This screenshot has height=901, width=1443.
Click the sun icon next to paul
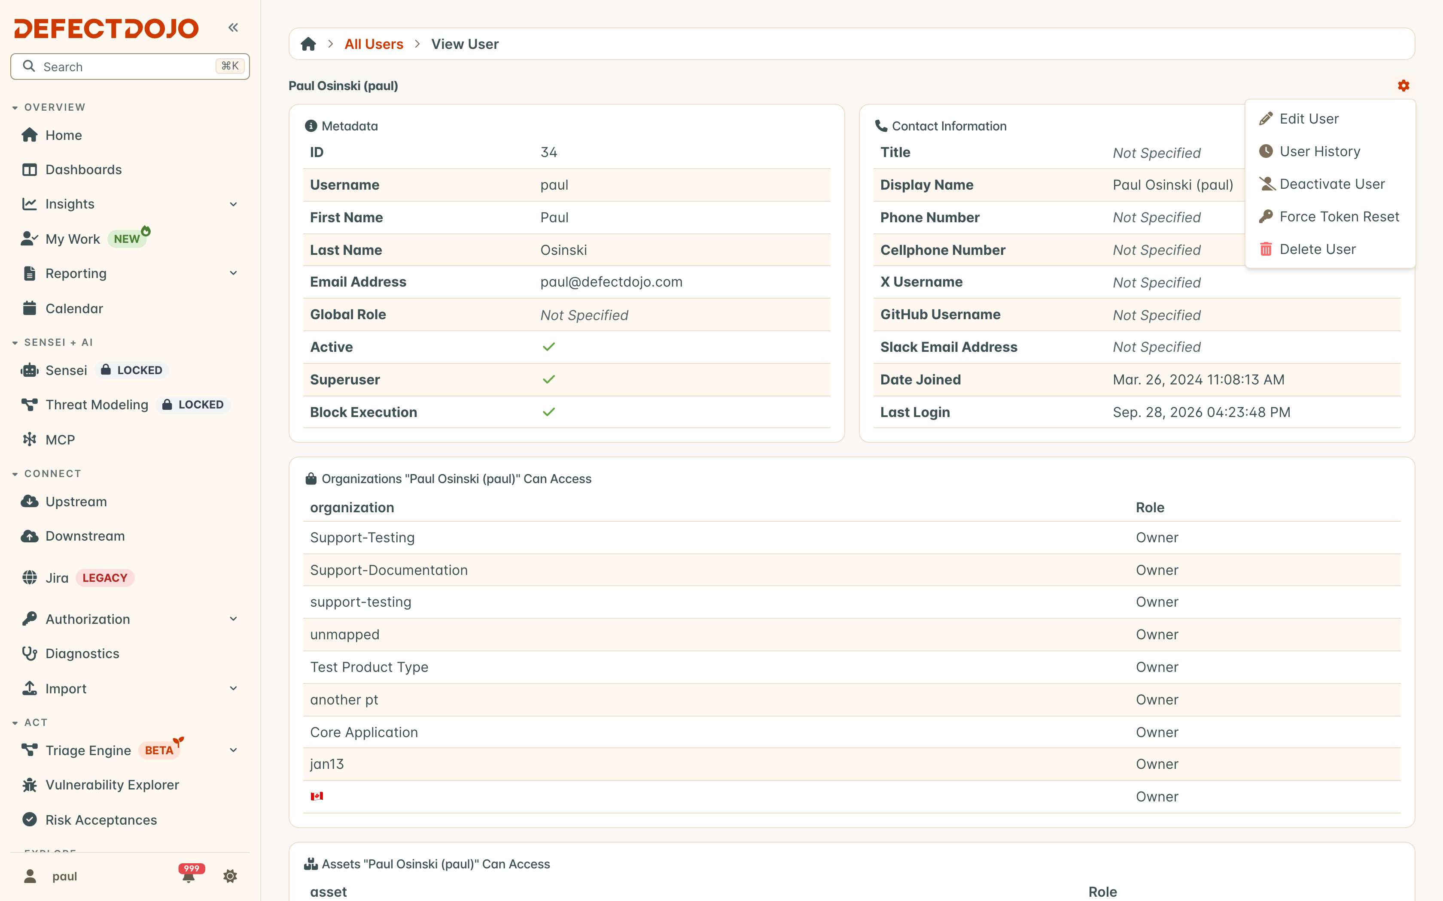coord(230,876)
